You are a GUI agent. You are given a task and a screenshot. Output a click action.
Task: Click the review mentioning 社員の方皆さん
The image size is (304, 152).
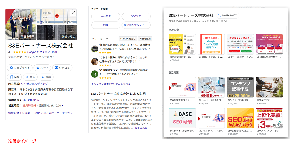[x=124, y=59]
